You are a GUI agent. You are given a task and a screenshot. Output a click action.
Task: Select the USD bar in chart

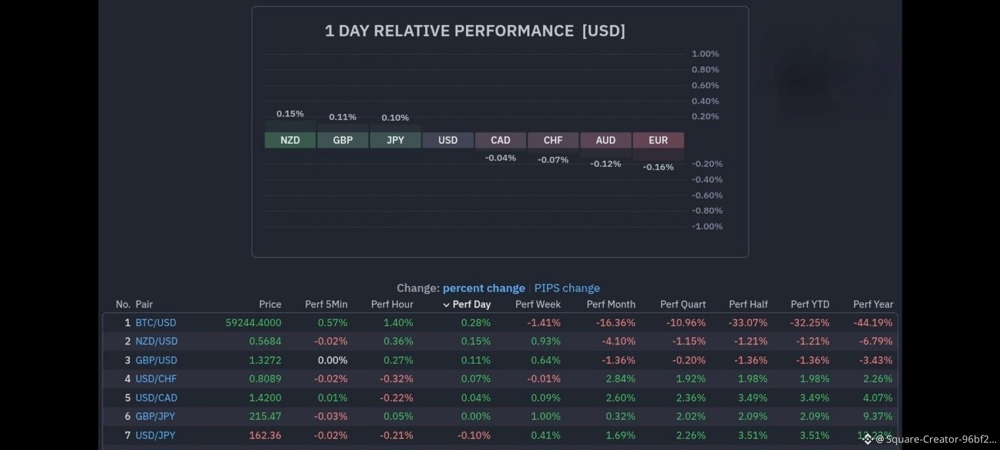(448, 140)
